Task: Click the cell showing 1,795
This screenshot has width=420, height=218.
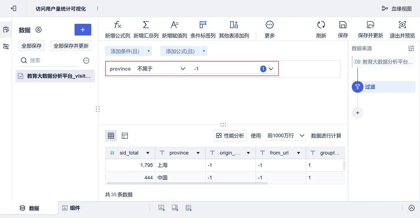Action: [130, 165]
